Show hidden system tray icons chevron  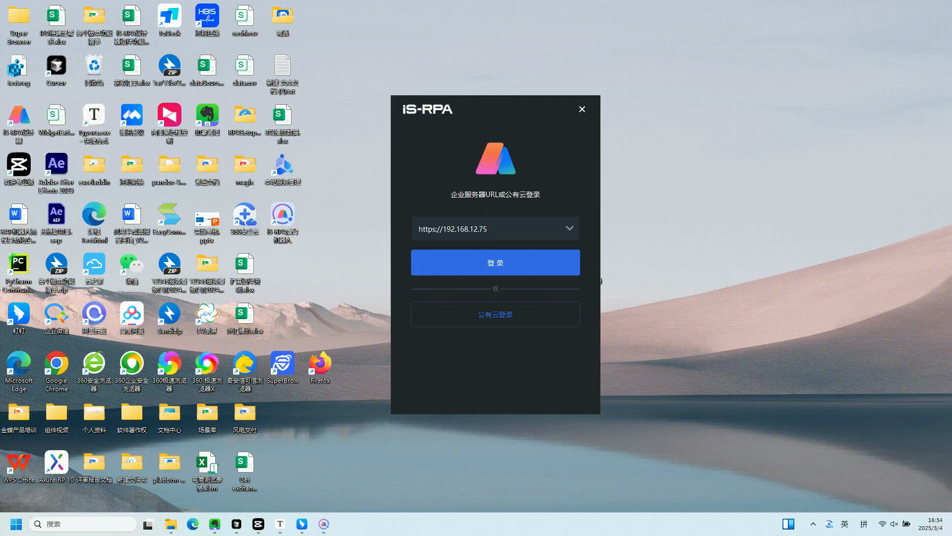click(x=813, y=524)
